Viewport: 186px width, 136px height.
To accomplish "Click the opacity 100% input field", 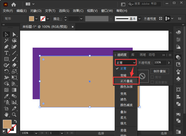I will 160,63.
